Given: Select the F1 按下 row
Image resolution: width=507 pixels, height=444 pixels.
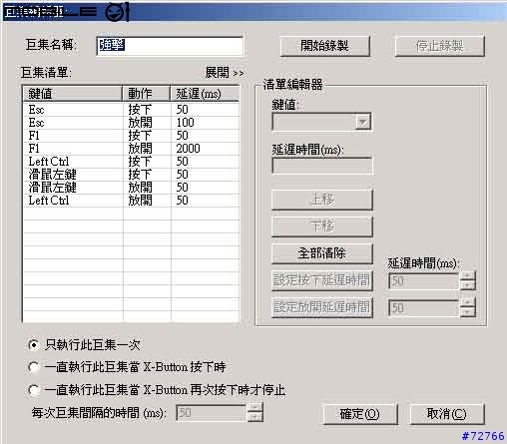Looking at the screenshot, I should click(131, 136).
